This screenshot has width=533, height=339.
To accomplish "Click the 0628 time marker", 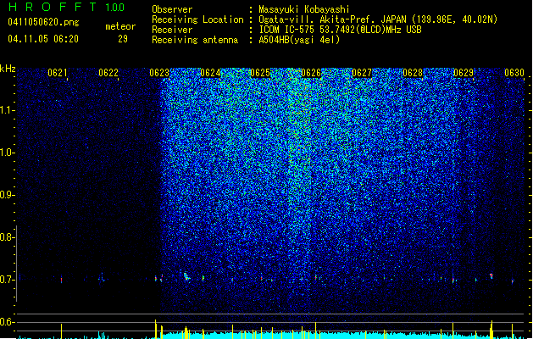I will pos(413,73).
